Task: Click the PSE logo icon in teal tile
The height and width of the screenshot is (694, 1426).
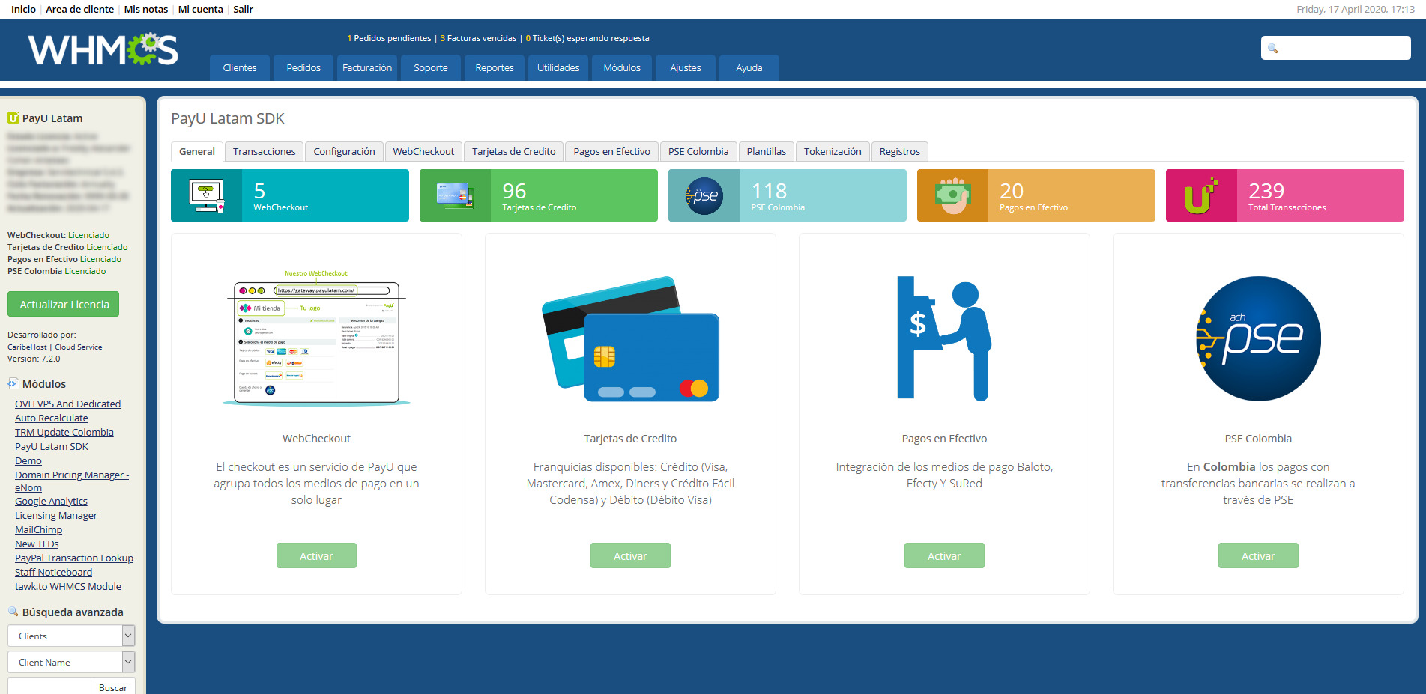Action: (704, 195)
